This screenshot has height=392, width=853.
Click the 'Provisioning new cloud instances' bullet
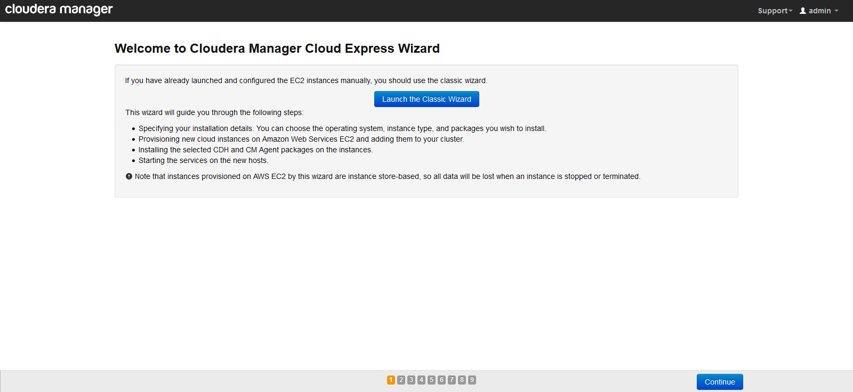pos(301,139)
